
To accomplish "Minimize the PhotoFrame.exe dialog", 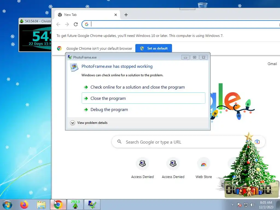I will pos(185,57).
